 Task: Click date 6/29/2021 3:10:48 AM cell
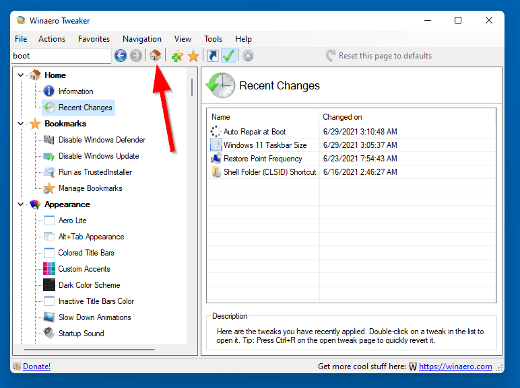(360, 131)
